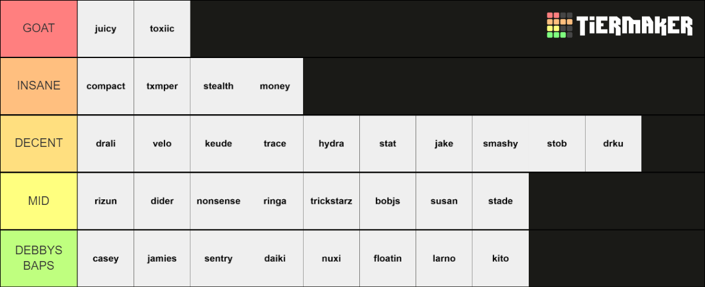Select the txmper tile
The image size is (705, 287).
click(x=162, y=86)
